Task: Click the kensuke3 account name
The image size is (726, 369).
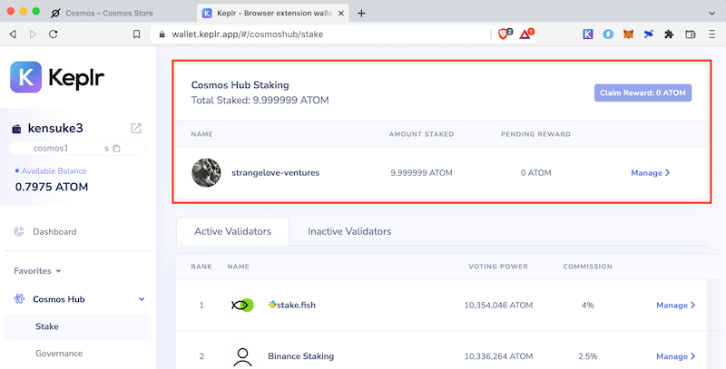Action: pyautogui.click(x=55, y=128)
